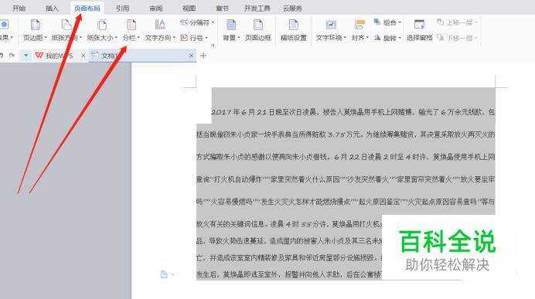Image resolution: width=535 pixels, height=299 pixels.
Task: Open the quick access toolbar dropdown arrow
Action: (26, 55)
